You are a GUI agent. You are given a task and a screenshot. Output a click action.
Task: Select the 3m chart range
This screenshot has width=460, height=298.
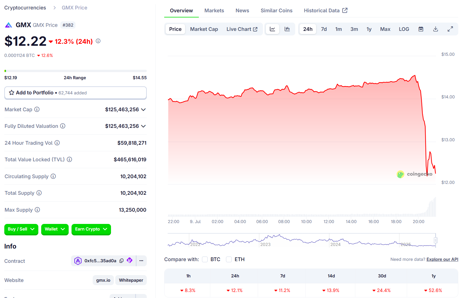pyautogui.click(x=354, y=29)
